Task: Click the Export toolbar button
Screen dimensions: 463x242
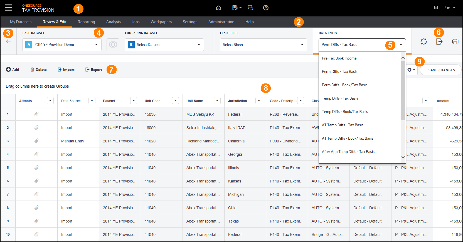Action: click(93, 70)
